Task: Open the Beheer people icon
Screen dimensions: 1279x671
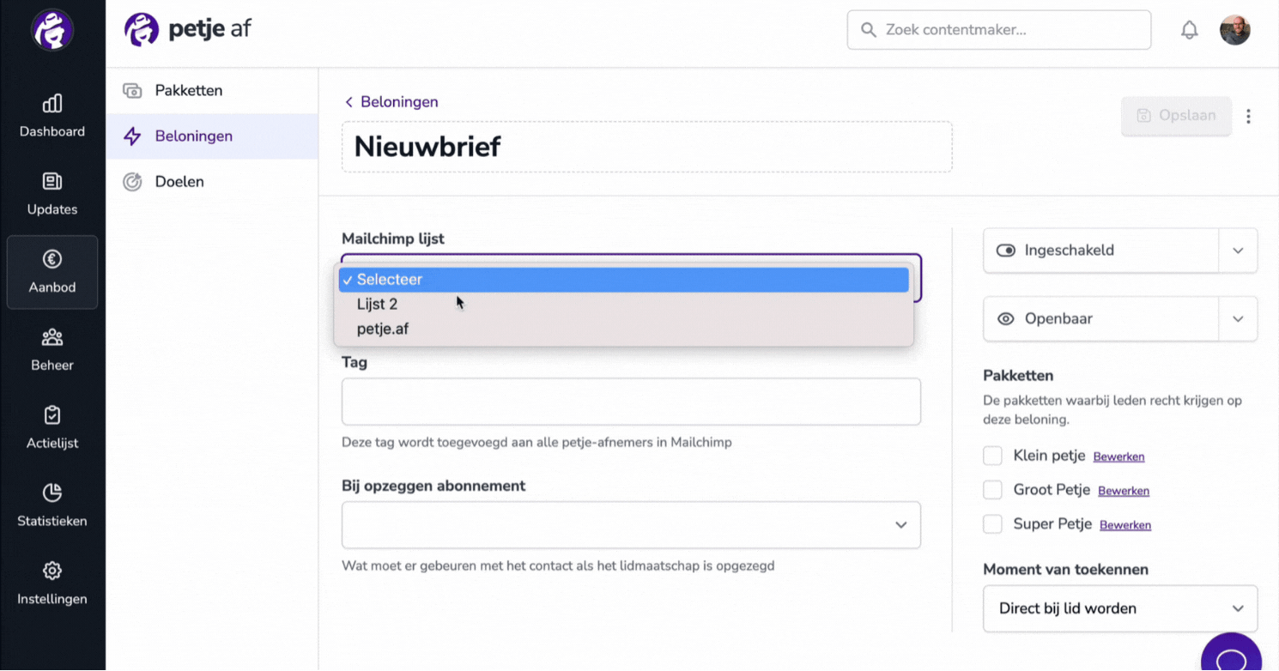Action: tap(52, 337)
